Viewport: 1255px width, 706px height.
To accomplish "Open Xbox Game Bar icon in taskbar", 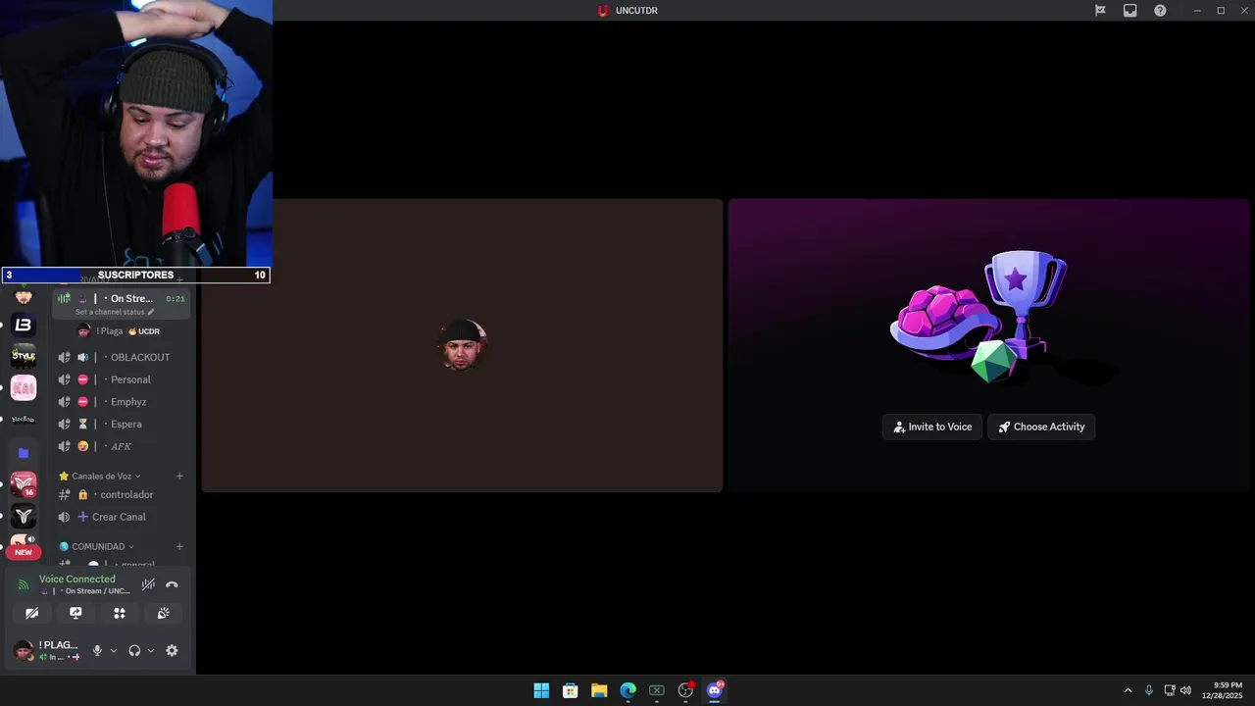I will tap(657, 690).
